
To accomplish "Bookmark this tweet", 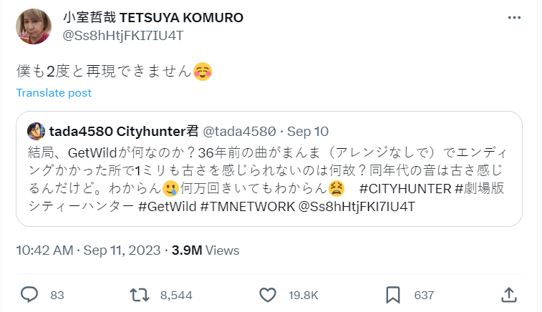I will [x=393, y=294].
